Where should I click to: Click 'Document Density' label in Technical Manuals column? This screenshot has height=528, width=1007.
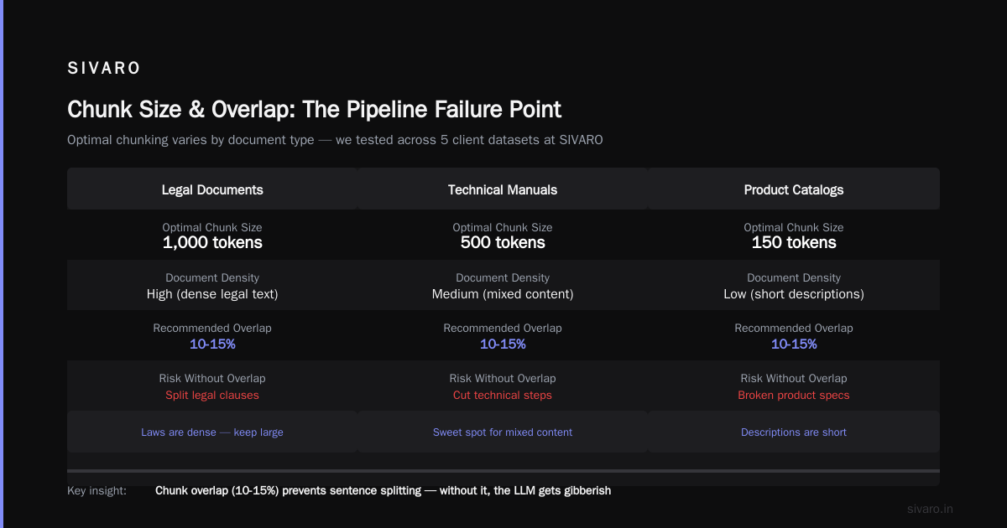503,277
